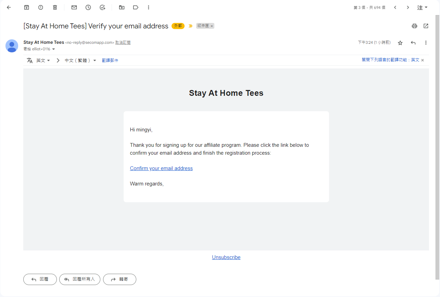
Task: Snooze this email
Action: (88, 7)
